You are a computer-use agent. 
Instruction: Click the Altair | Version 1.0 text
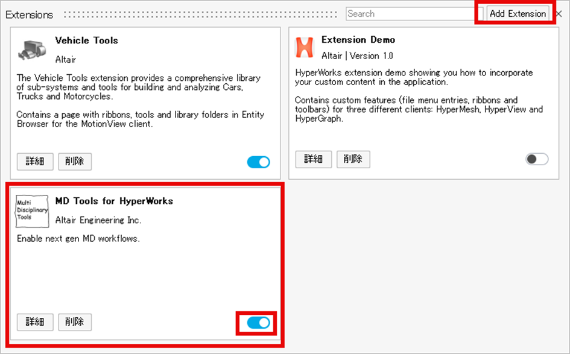coord(357,55)
